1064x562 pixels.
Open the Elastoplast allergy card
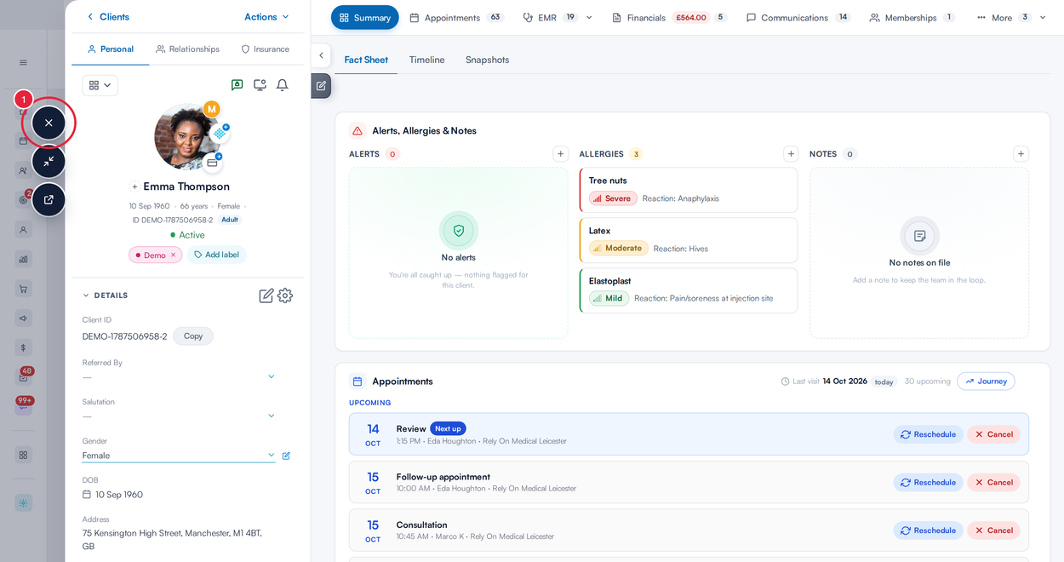689,290
